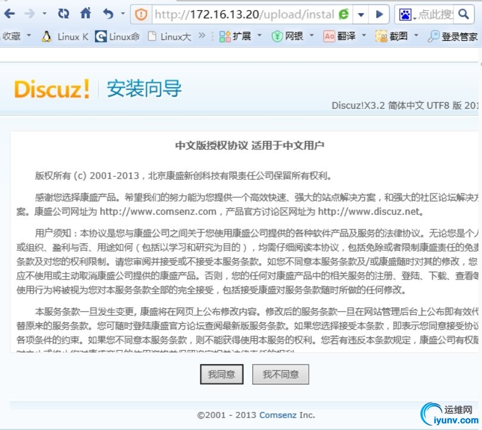
Task: Open the 登录管家 login manager
Action: click(453, 36)
